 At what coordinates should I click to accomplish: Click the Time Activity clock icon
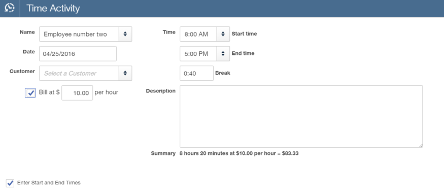click(10, 8)
